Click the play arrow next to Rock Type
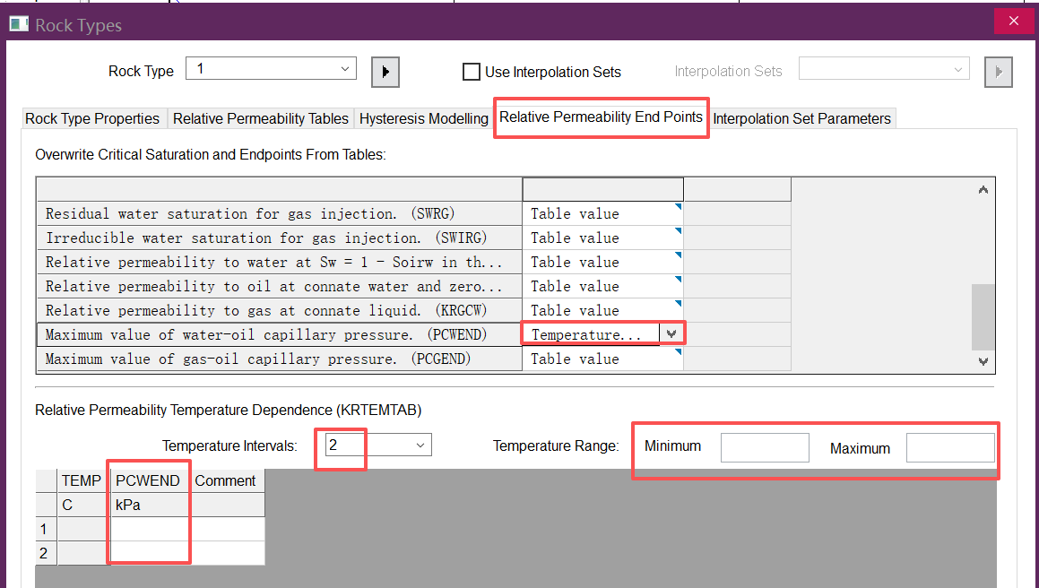The image size is (1039, 588). (x=385, y=72)
